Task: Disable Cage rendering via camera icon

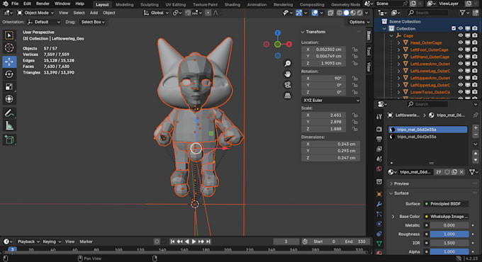Action: [x=475, y=35]
